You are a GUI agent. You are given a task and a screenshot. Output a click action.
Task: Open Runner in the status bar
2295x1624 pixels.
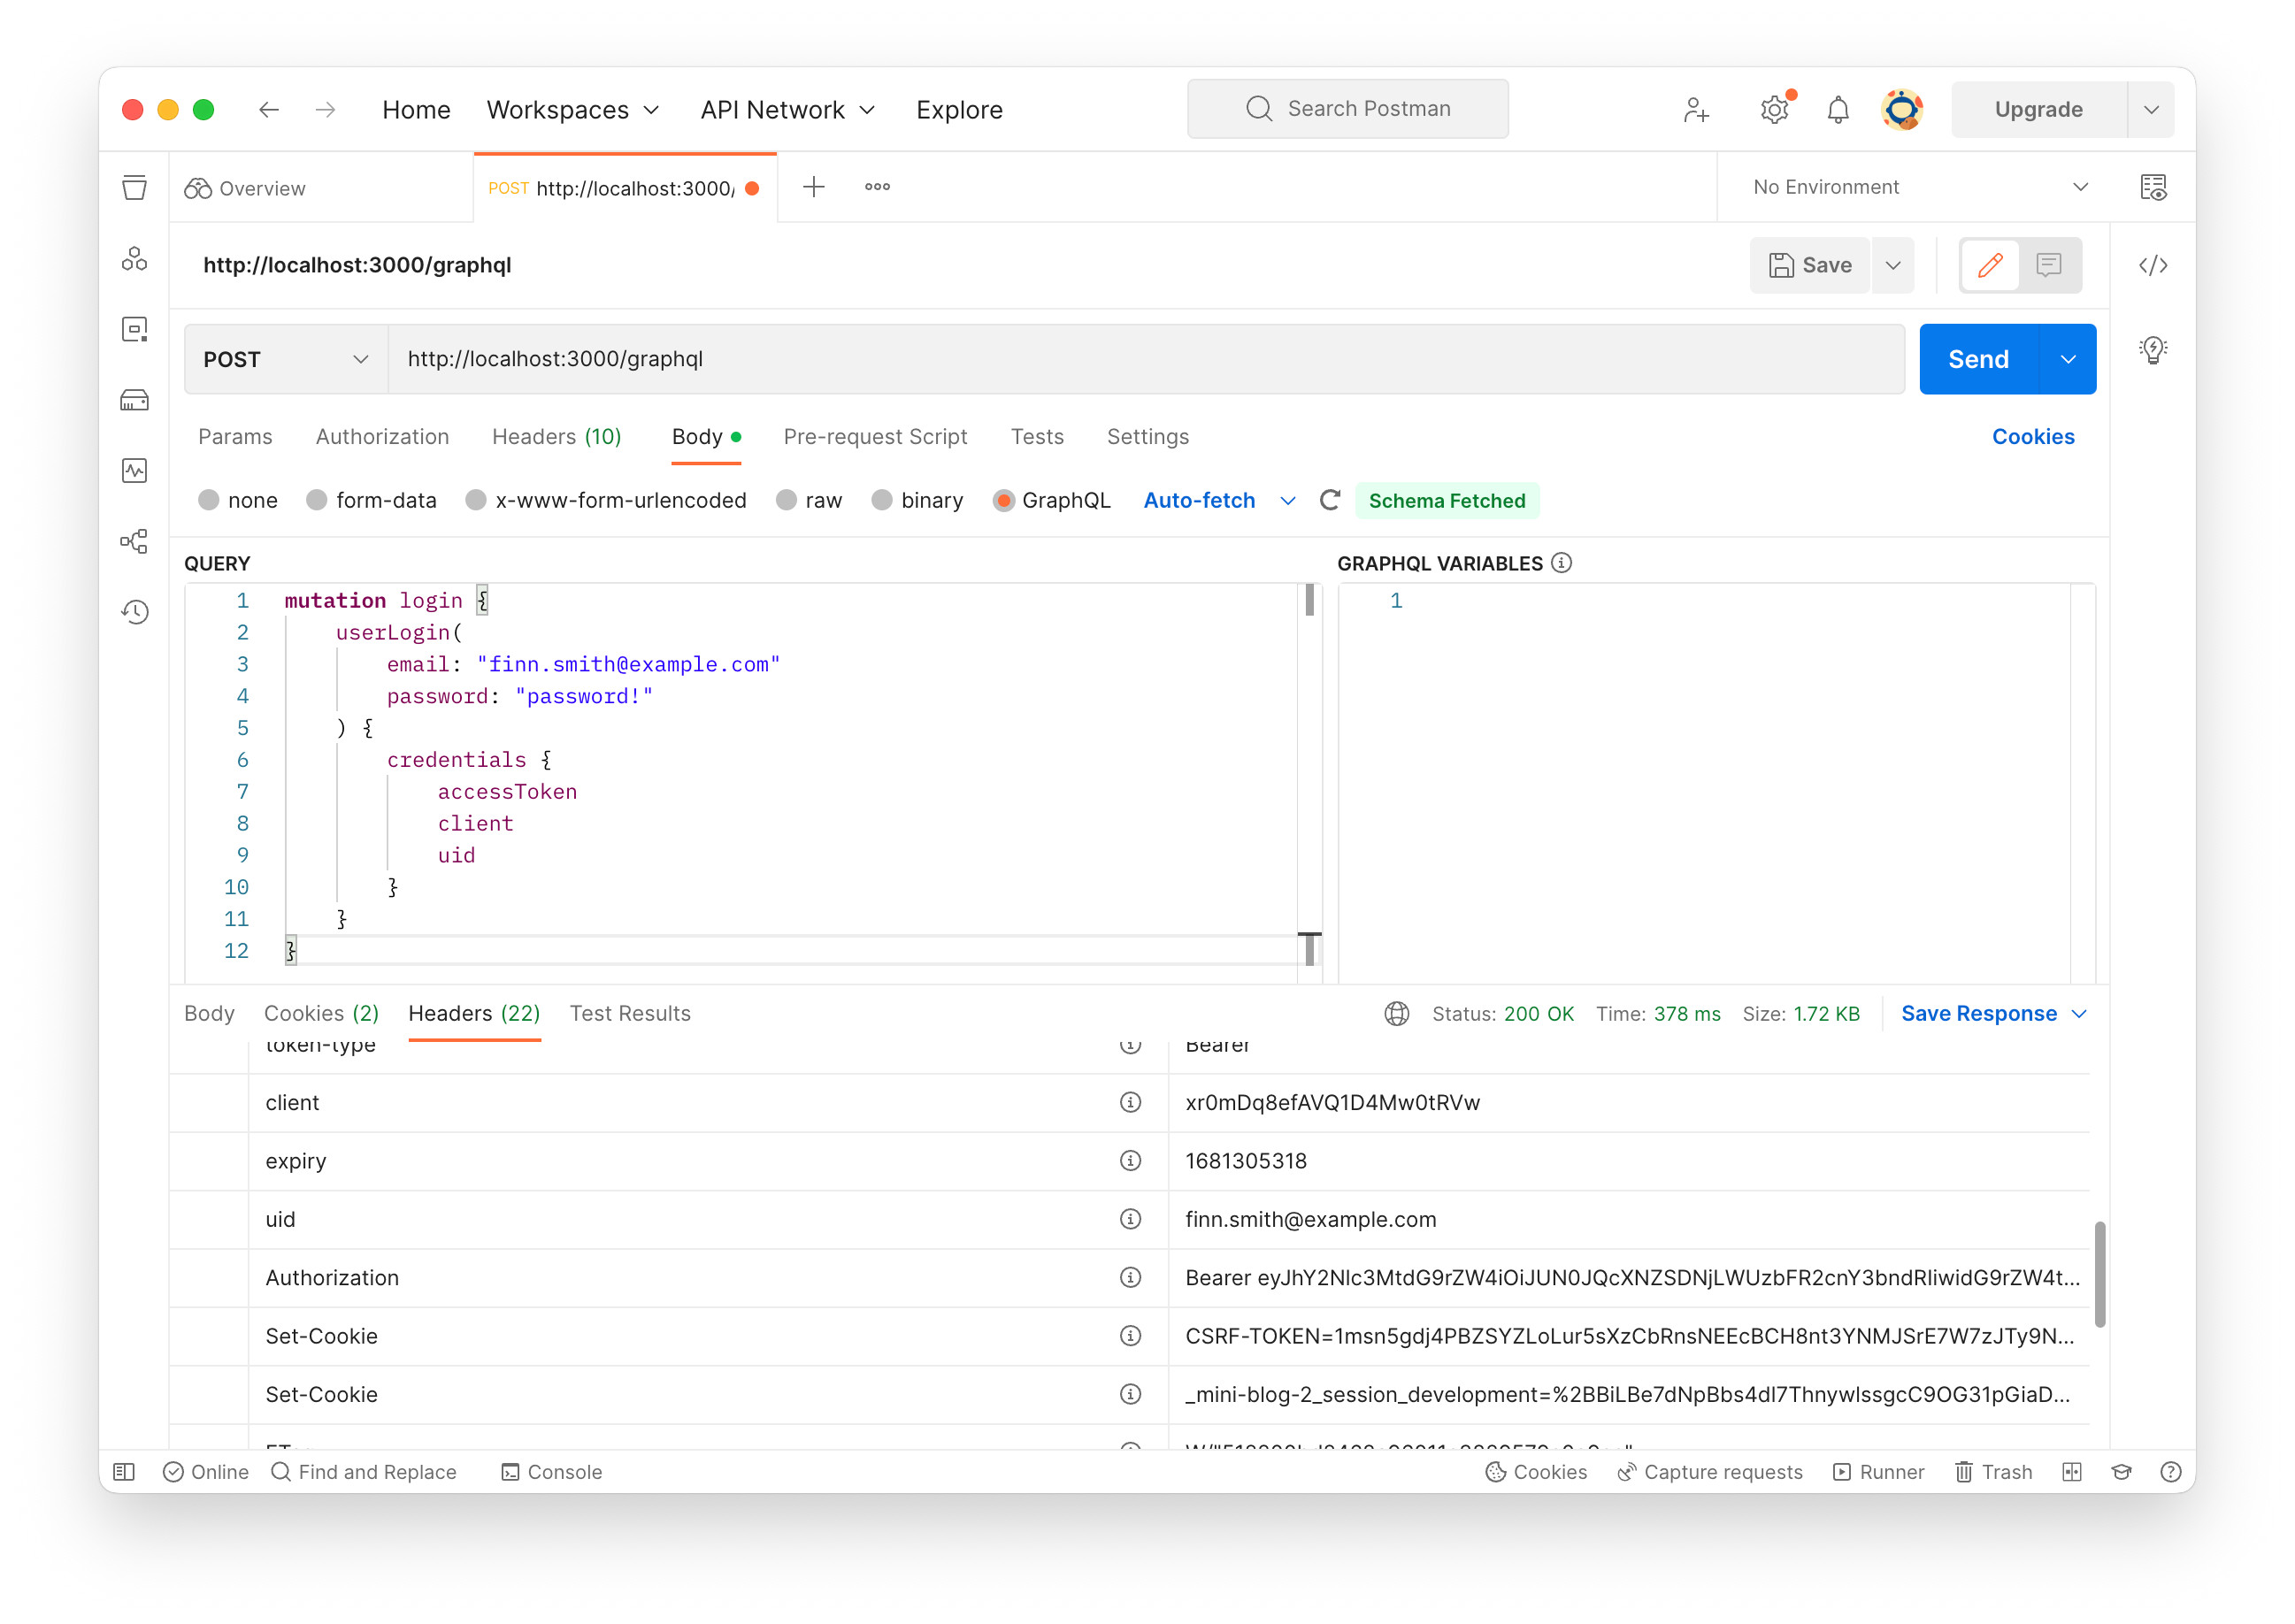(1878, 1471)
